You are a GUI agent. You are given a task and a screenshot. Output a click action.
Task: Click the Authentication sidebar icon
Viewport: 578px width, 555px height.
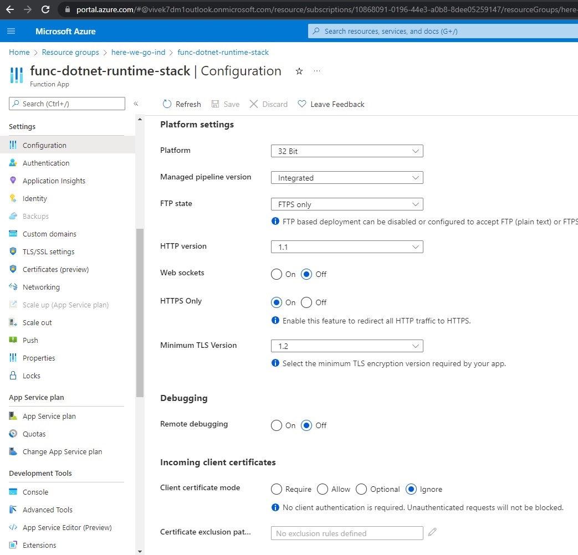(x=13, y=162)
